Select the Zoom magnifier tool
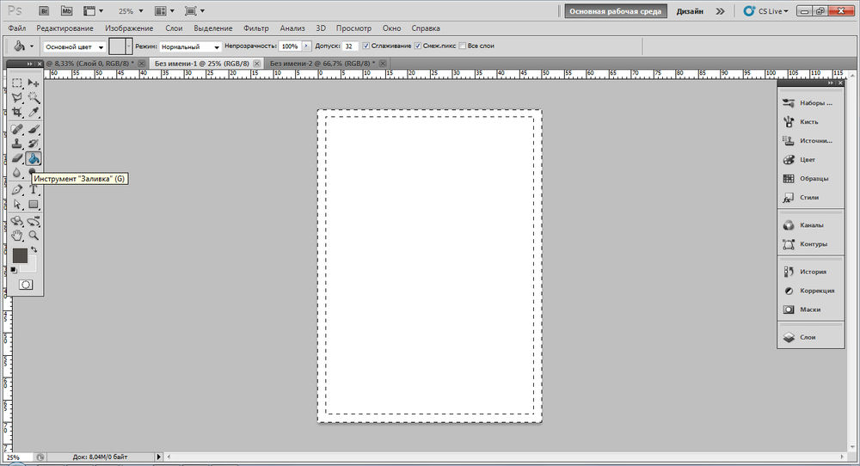The width and height of the screenshot is (860, 466). 34,235
